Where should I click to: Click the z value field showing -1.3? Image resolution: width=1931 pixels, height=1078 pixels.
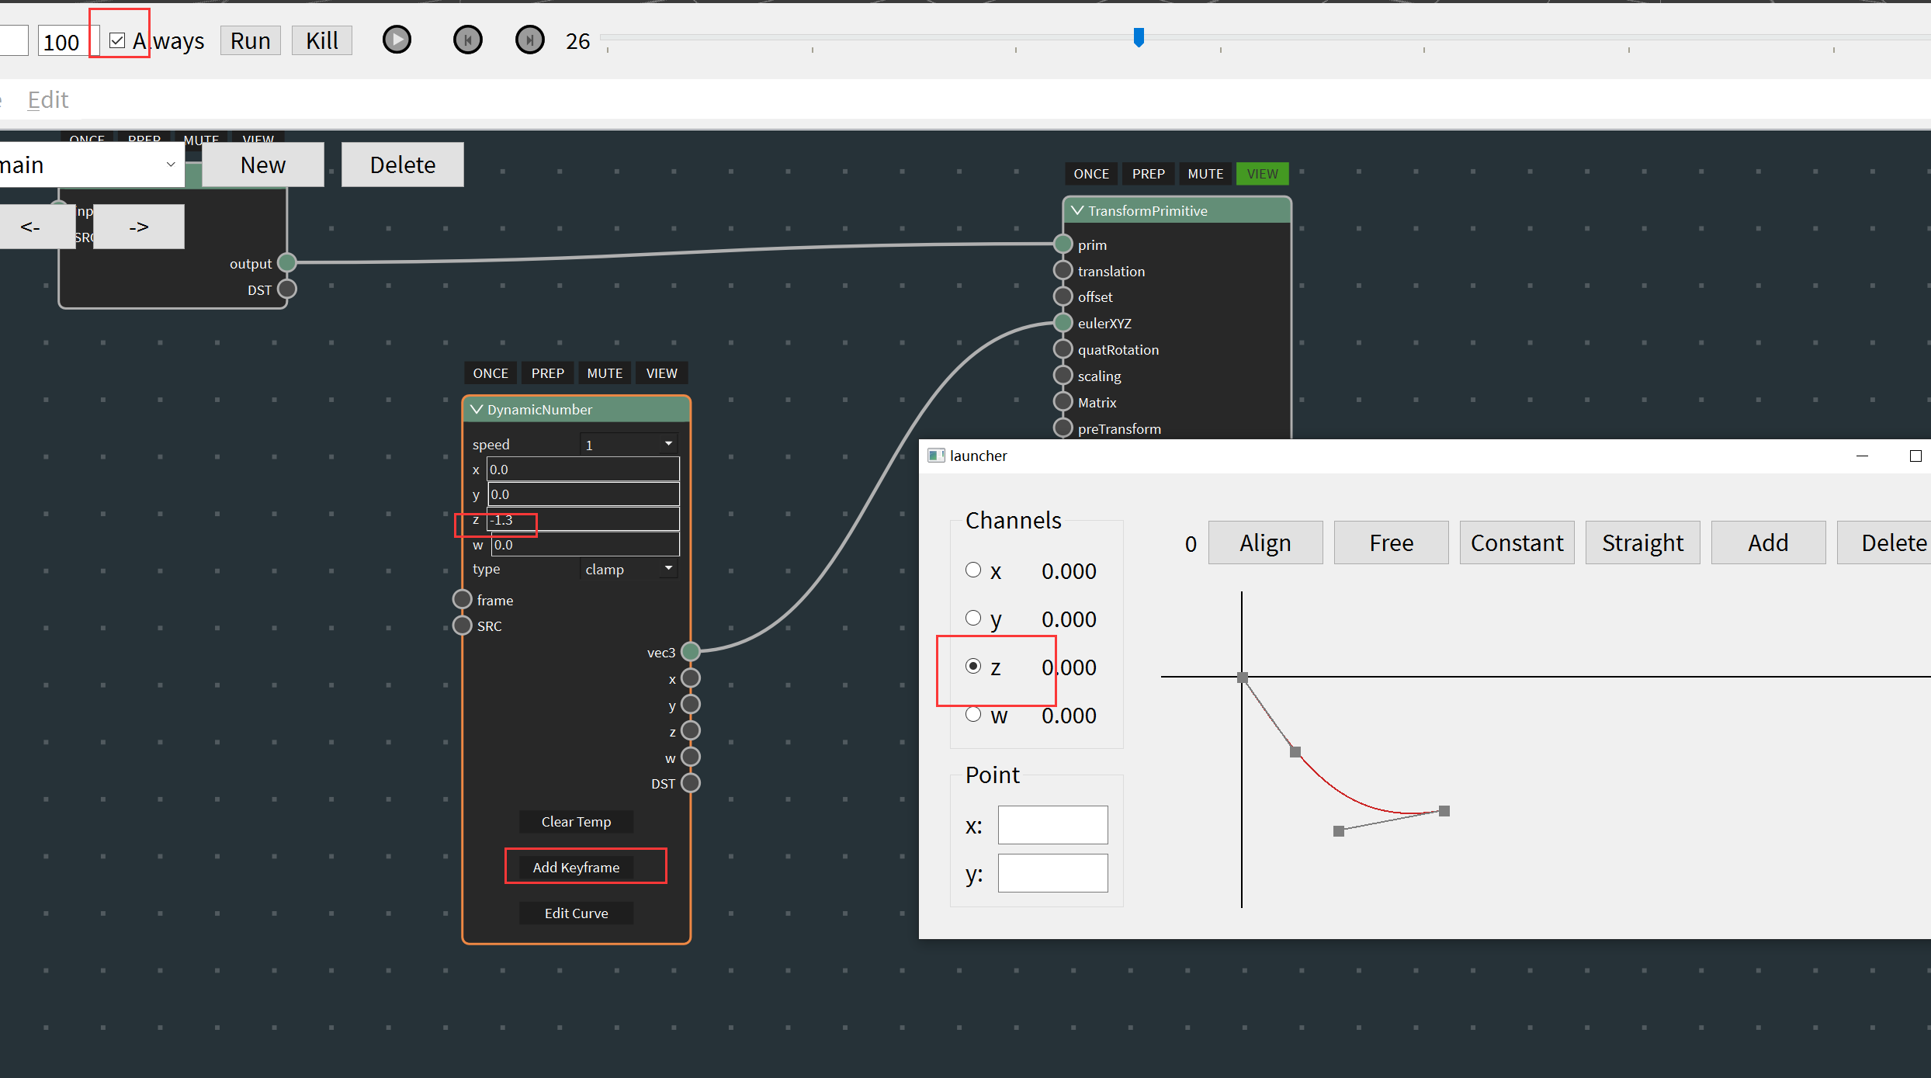[x=583, y=519]
